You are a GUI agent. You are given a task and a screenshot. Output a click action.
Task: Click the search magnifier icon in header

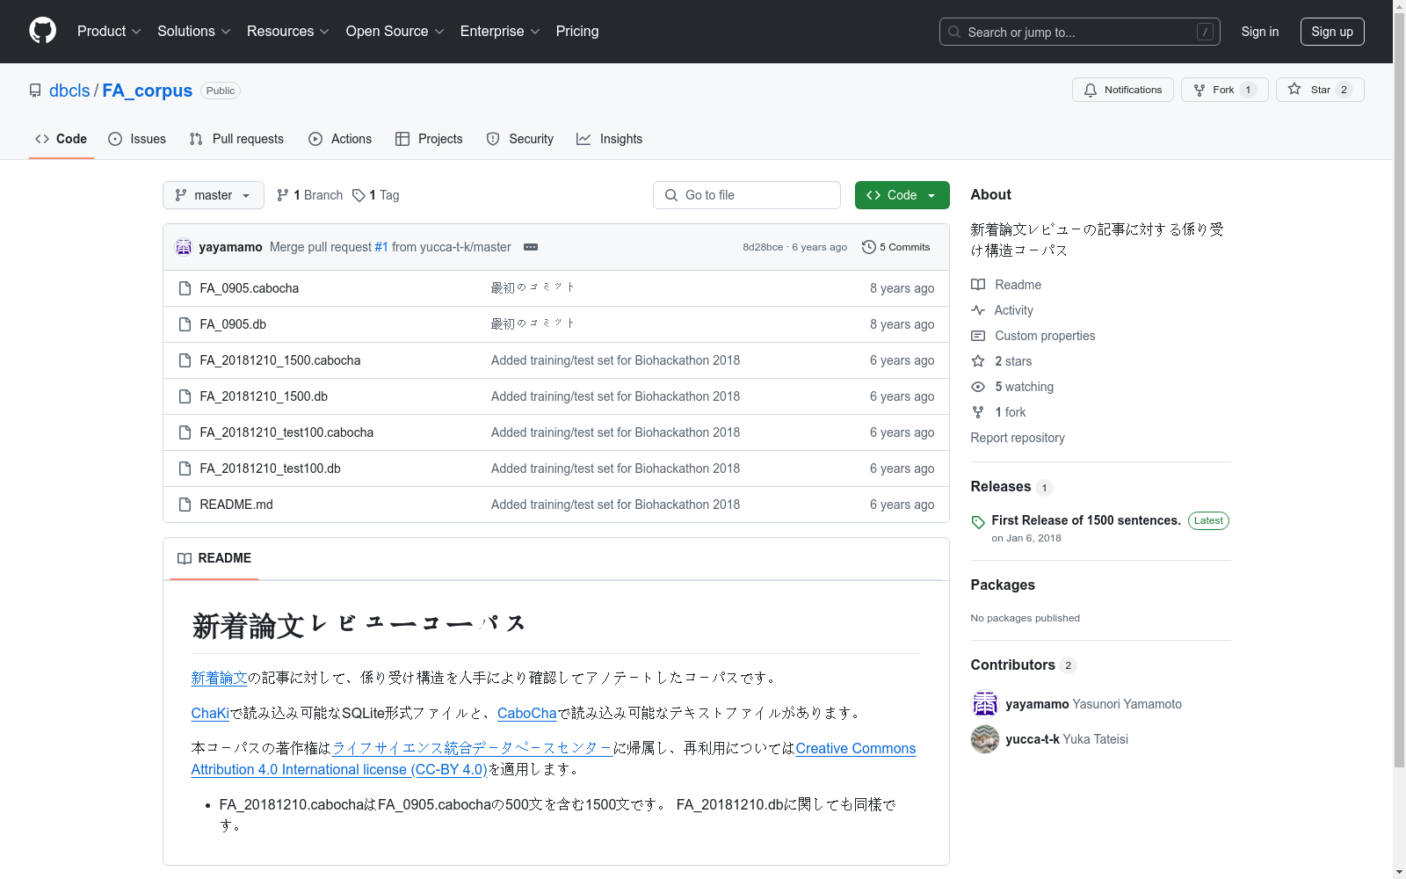click(x=954, y=32)
